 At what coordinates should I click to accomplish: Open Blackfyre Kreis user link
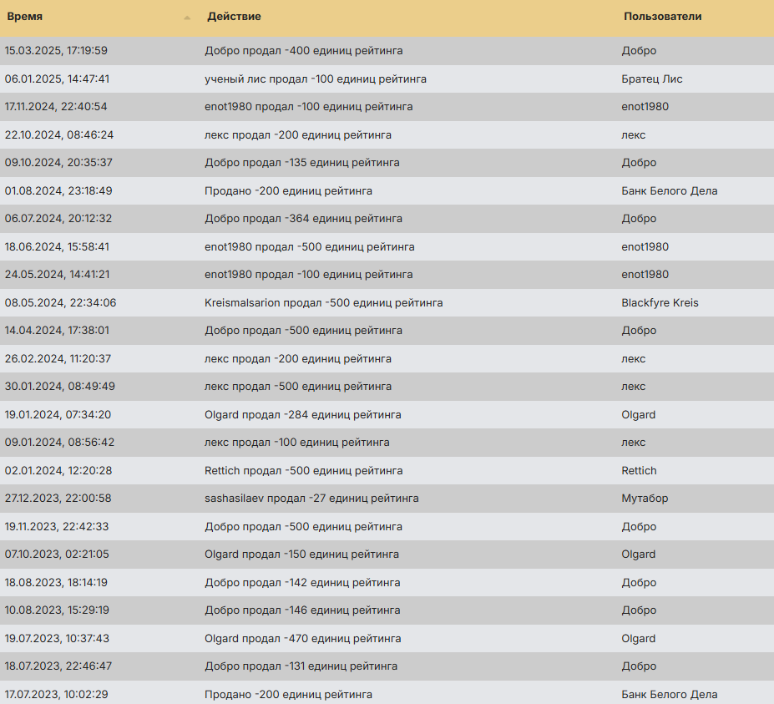point(660,303)
